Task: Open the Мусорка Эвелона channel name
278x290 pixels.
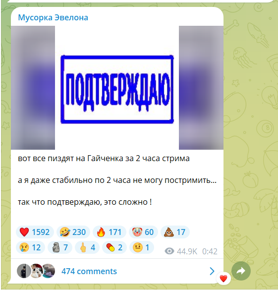Action: coord(53,17)
